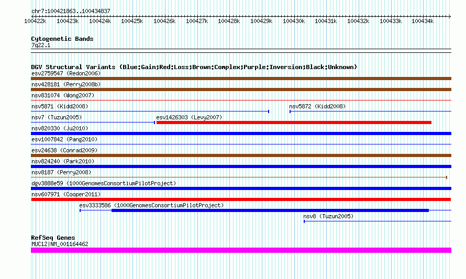Click the nsv831074 (Wong2007) label
This screenshot has height=279, width=466.
pyautogui.click(x=63, y=95)
